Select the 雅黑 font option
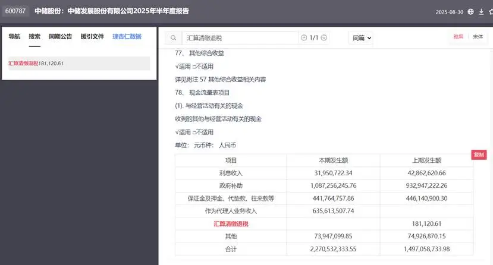The width and height of the screenshot is (493, 265). [x=458, y=37]
